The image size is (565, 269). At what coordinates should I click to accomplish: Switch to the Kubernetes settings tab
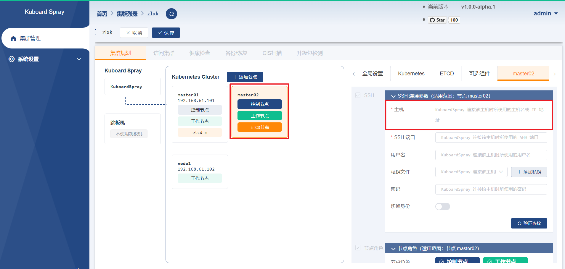[411, 73]
